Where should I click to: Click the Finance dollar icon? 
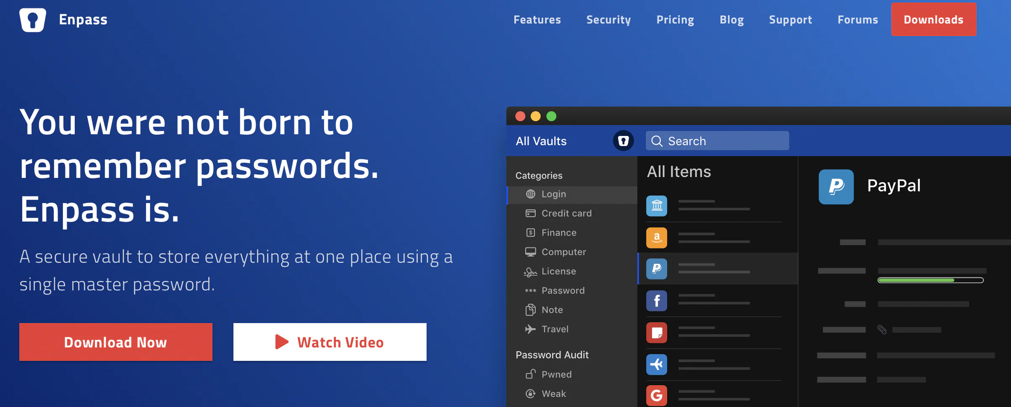(531, 232)
